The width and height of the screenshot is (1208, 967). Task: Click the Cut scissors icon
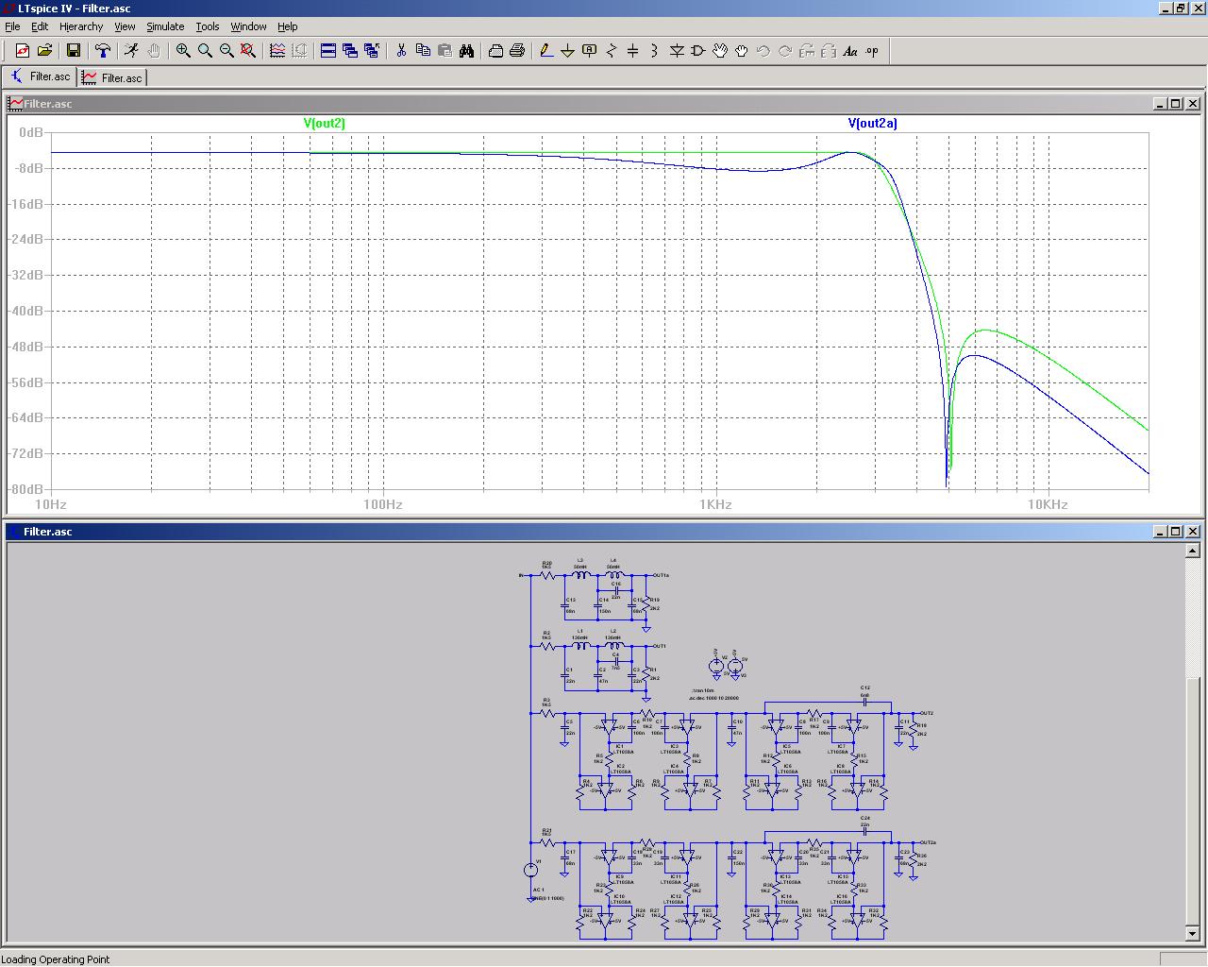[401, 51]
